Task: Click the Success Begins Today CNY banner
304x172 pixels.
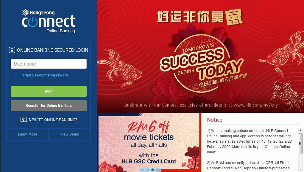Action: click(200, 56)
